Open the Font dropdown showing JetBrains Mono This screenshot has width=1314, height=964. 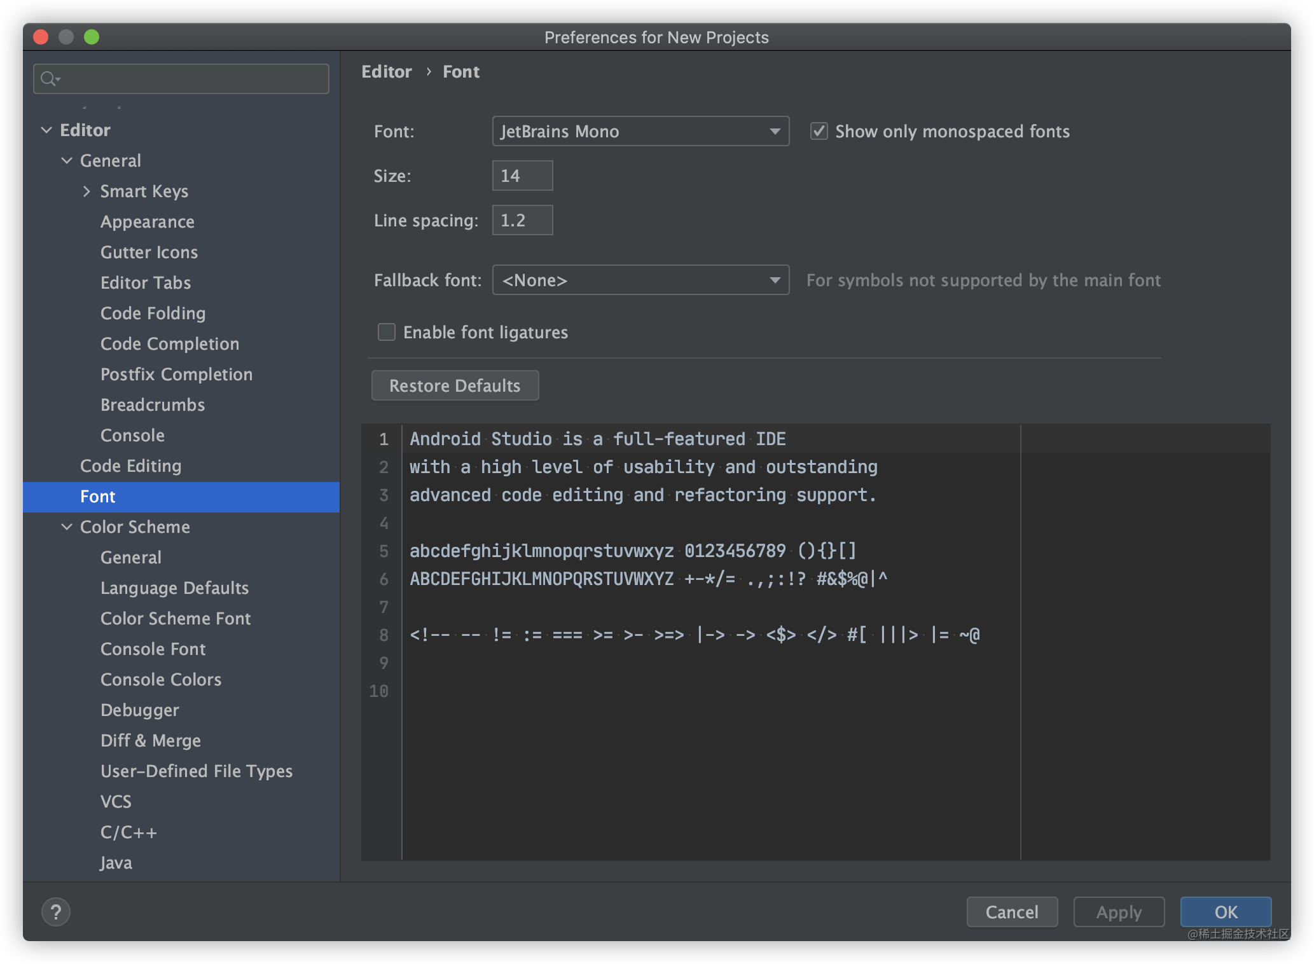click(640, 132)
